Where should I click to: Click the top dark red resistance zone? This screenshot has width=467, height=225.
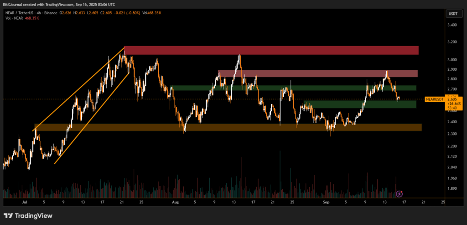(x=271, y=50)
